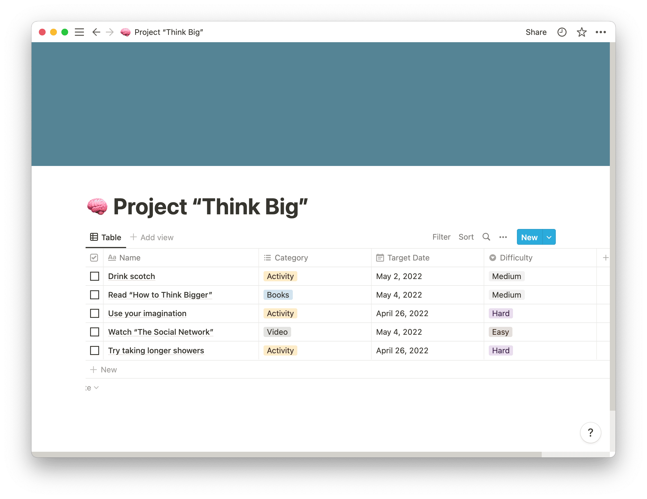The width and height of the screenshot is (647, 499).
Task: Go forward with the right arrow
Action: coord(110,32)
